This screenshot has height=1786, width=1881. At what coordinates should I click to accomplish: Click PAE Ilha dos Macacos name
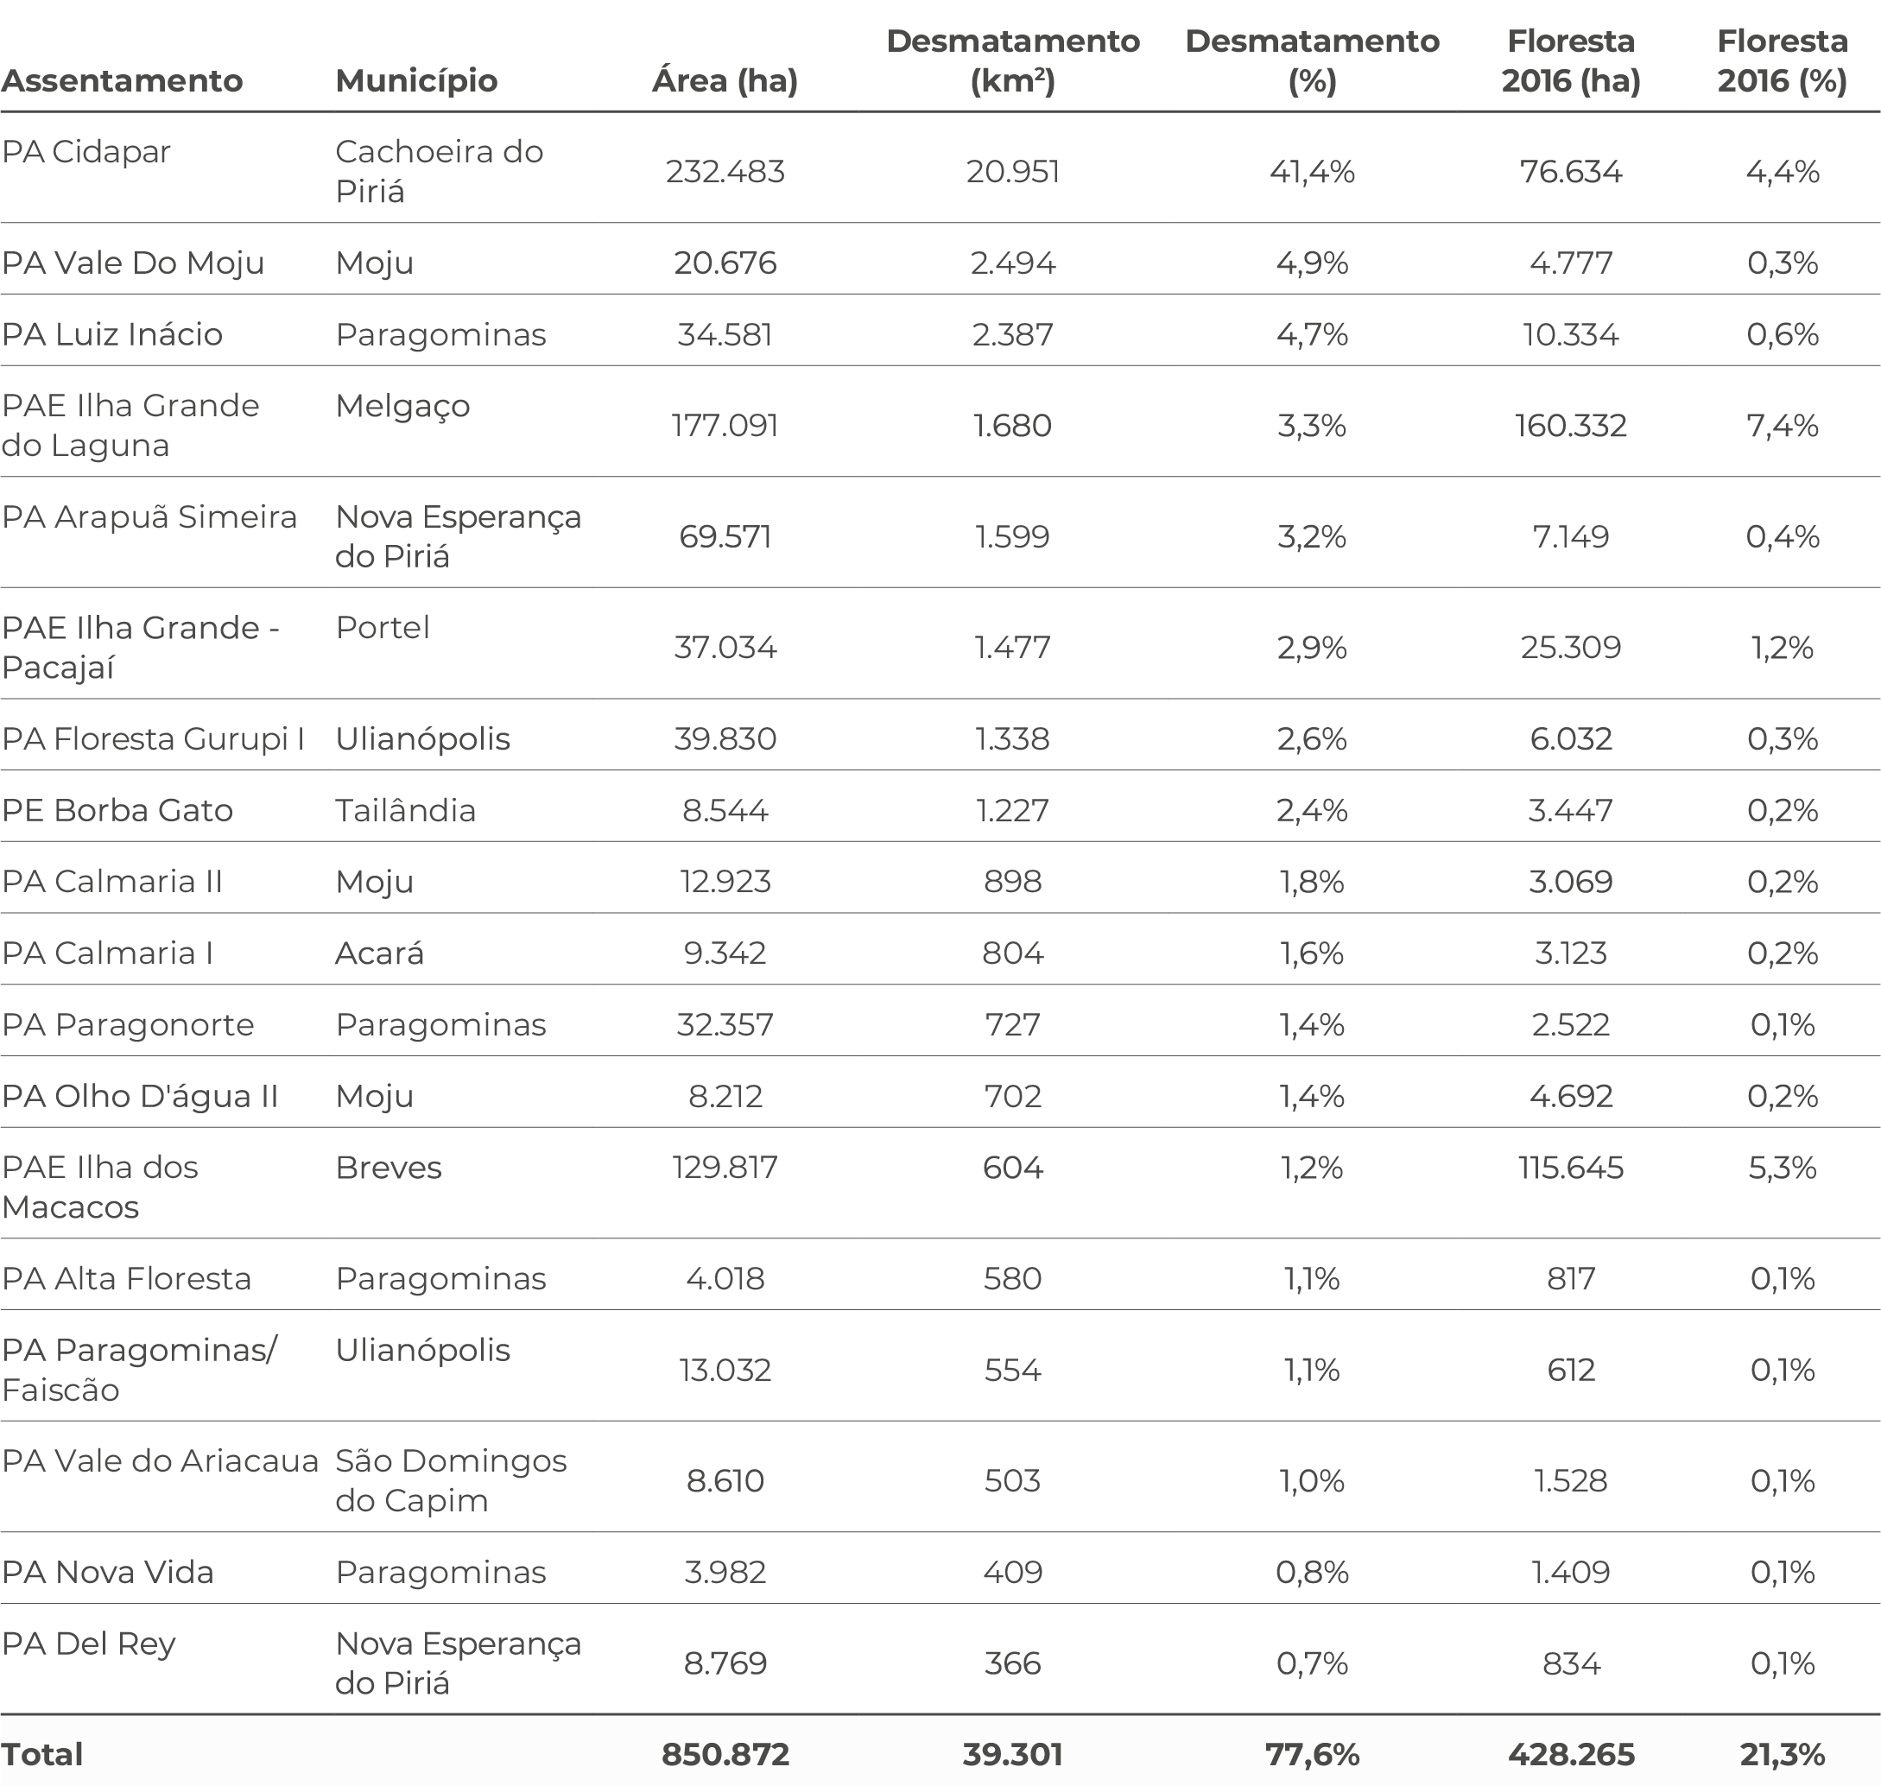coord(99,1187)
